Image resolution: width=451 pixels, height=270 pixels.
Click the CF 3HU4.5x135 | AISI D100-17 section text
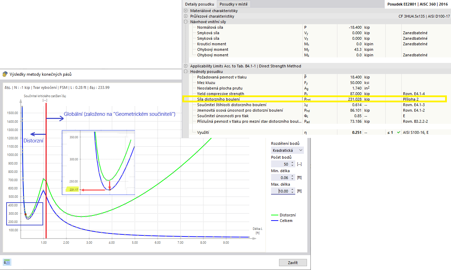(x=424, y=16)
